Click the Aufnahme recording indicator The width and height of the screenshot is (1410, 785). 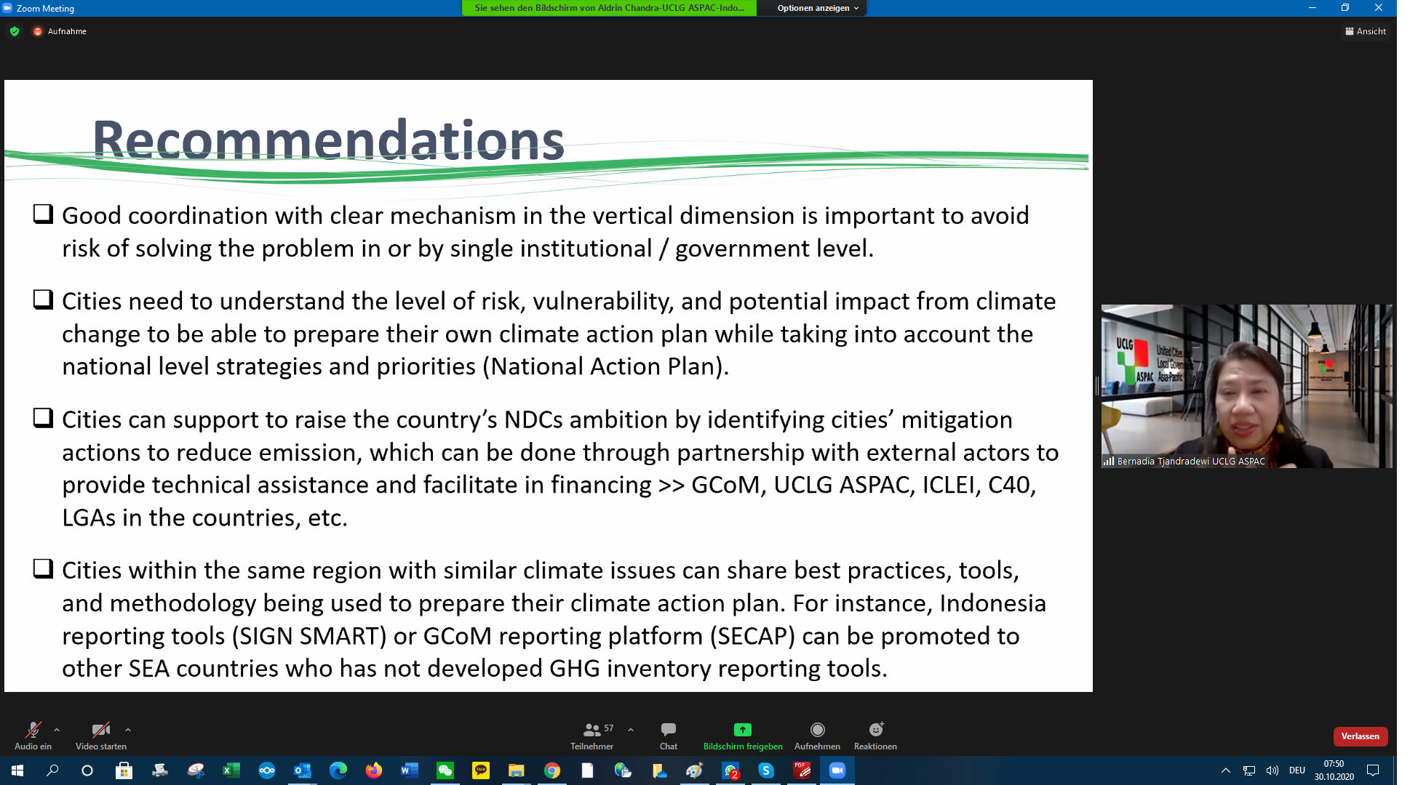60,31
